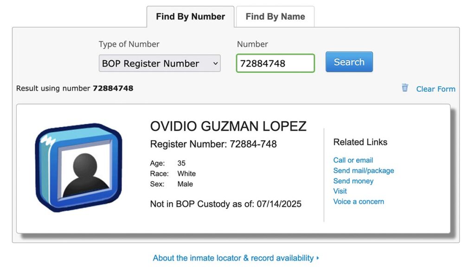Open the Call or email link
The width and height of the screenshot is (475, 267).
click(353, 160)
